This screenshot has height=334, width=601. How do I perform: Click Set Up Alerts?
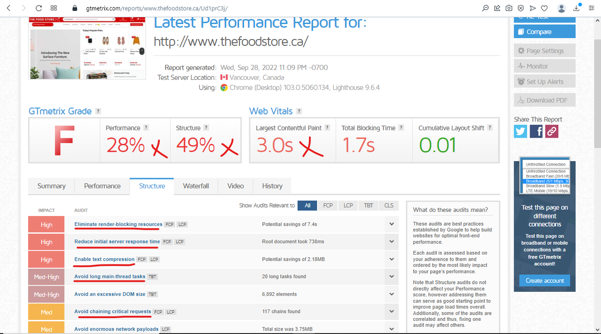[545, 82]
